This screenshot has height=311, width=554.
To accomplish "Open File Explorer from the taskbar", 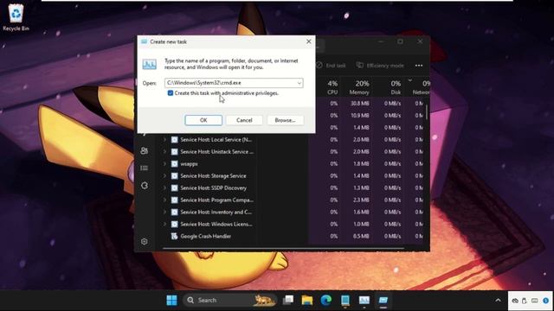I will [307, 300].
